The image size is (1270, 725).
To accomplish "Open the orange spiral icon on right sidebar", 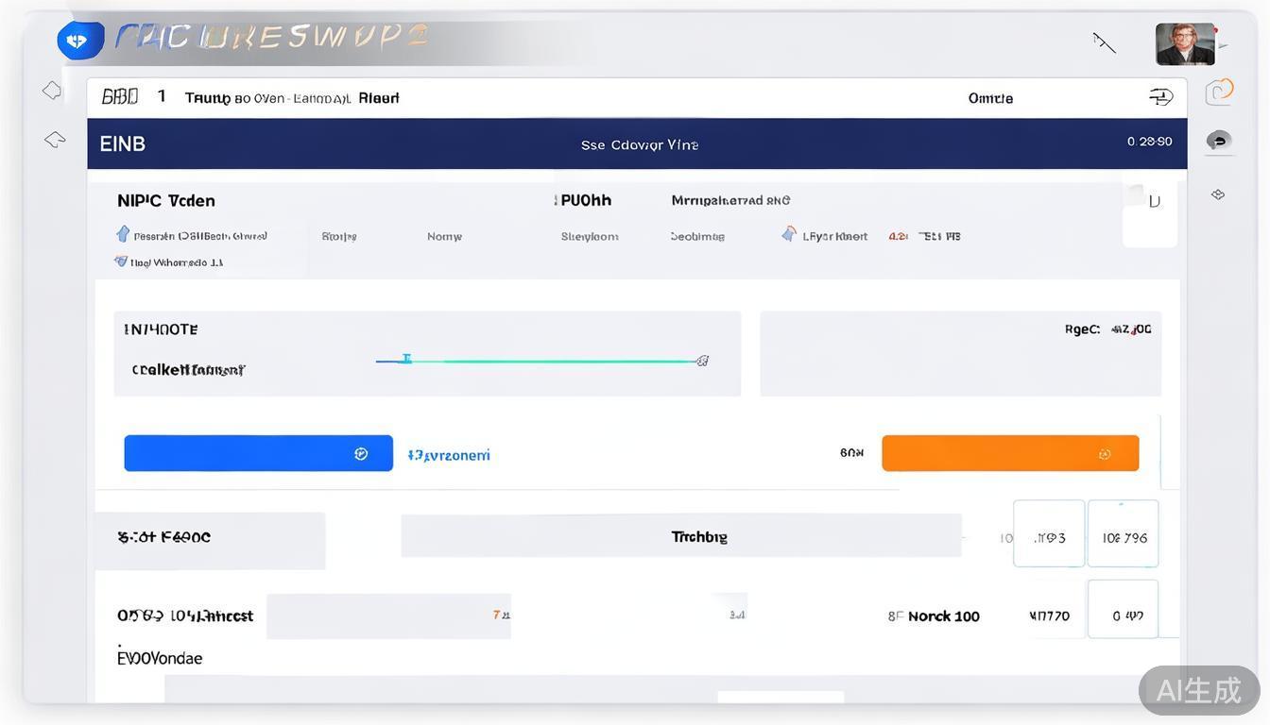I will point(1219,91).
